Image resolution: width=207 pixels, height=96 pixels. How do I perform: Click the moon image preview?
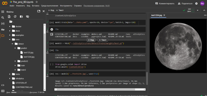[x=178, y=46]
